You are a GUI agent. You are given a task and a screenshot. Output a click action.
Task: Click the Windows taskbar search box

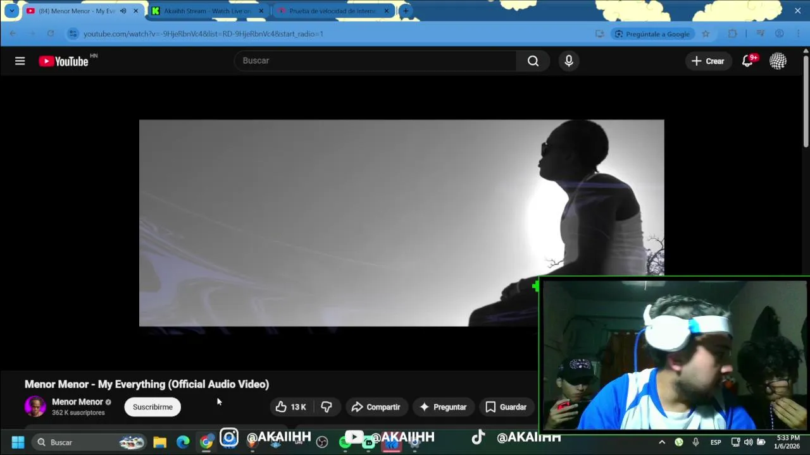tap(89, 442)
